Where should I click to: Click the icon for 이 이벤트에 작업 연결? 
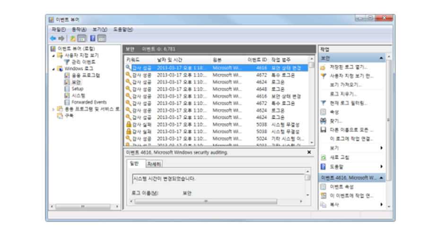(323, 195)
